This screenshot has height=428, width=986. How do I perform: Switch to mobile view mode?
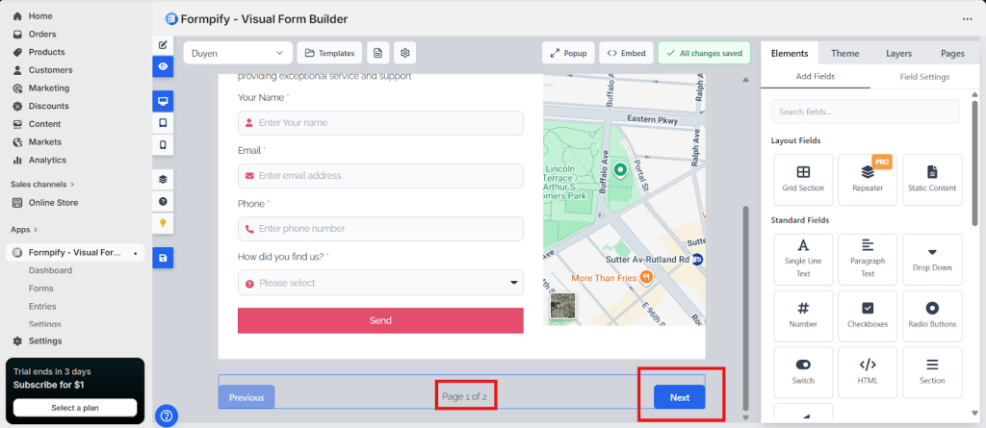(163, 145)
